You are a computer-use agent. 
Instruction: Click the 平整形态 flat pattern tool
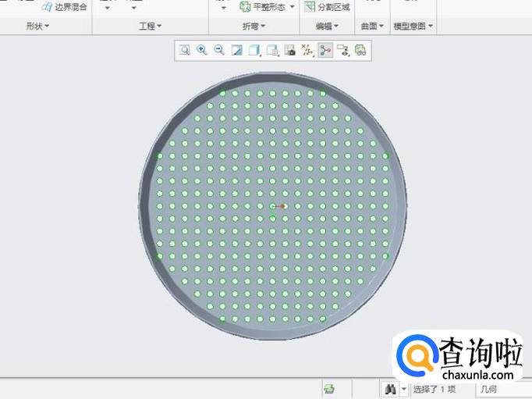click(263, 7)
